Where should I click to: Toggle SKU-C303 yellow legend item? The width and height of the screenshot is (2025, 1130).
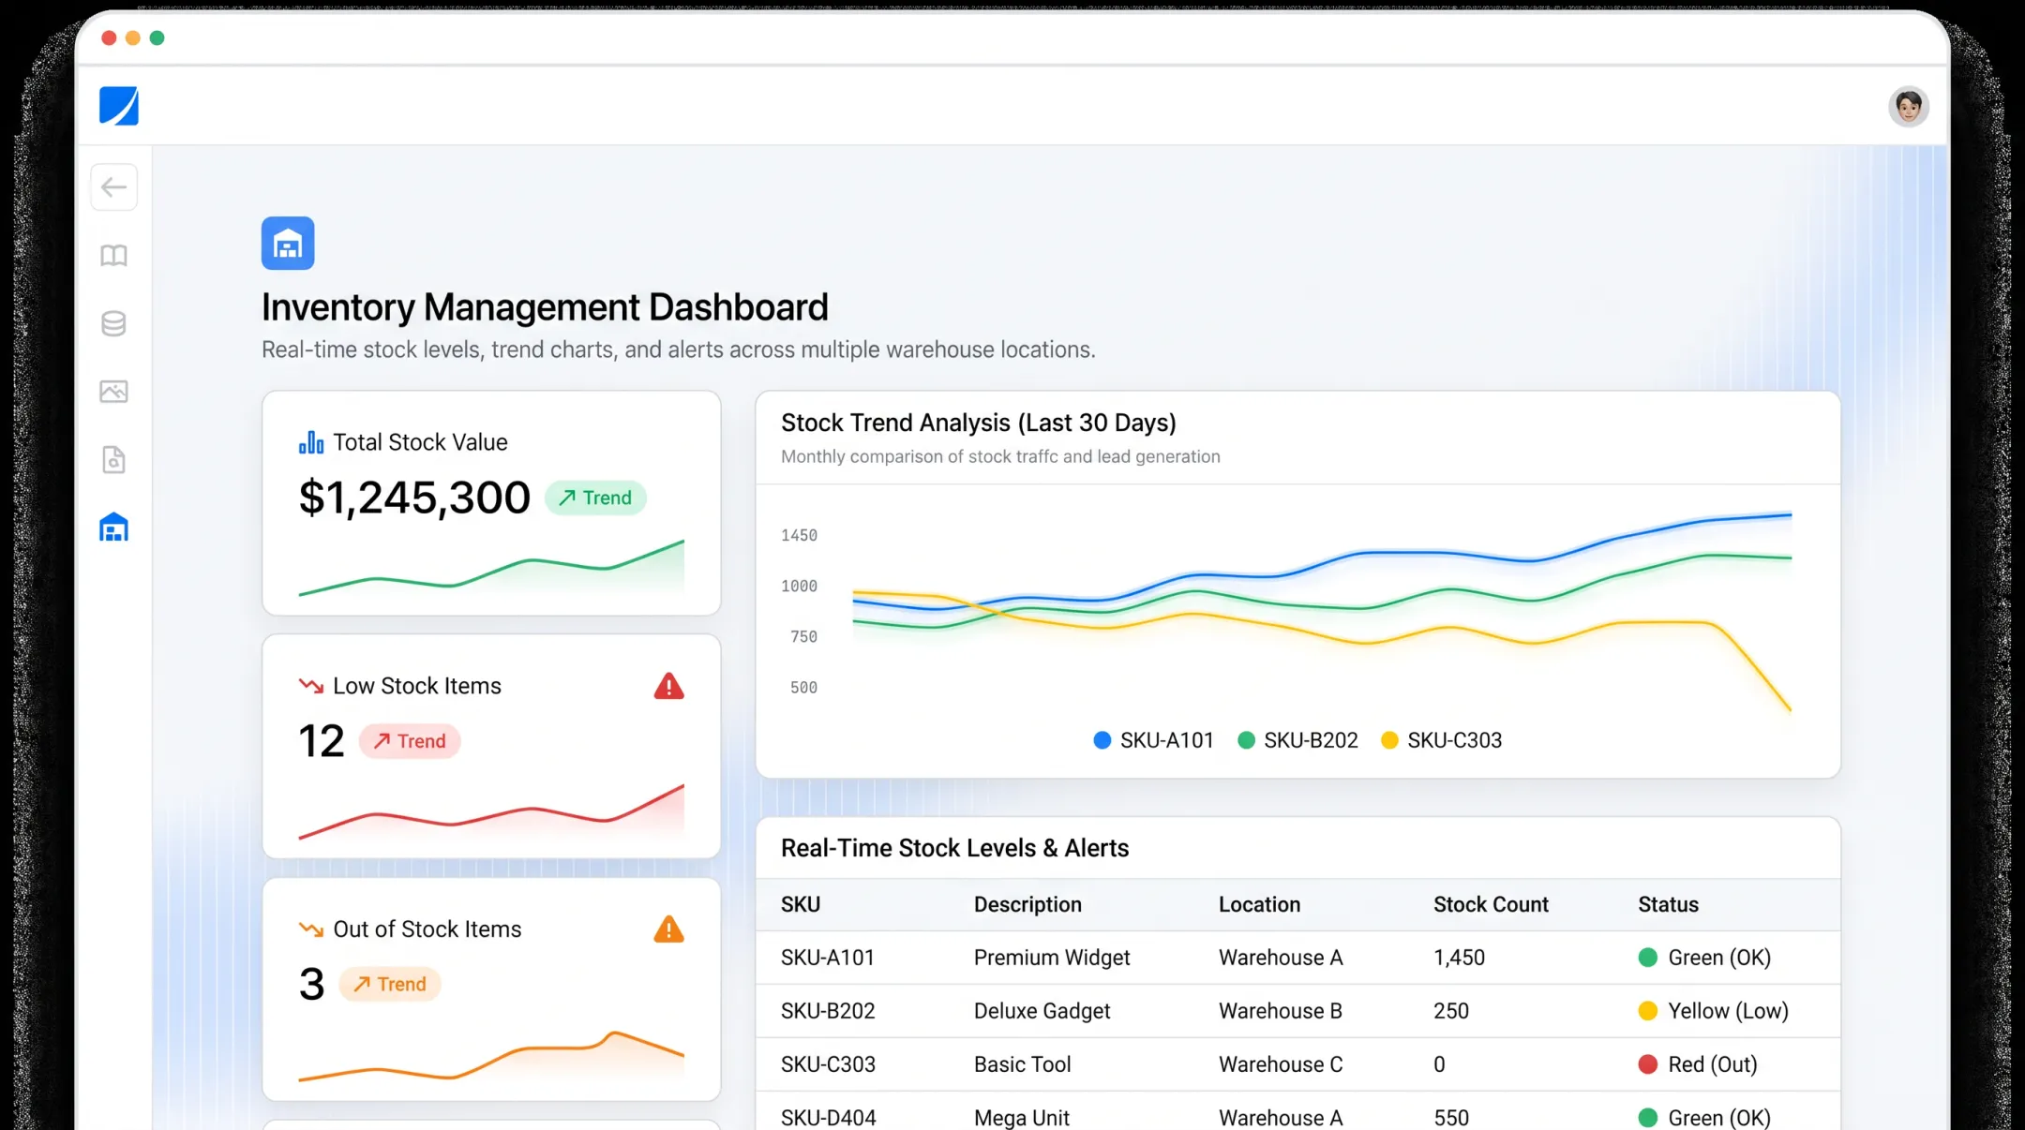coord(1442,740)
